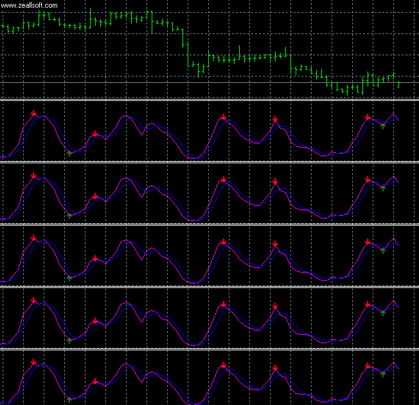Select rightmost green buy arrow in first indicator panel
The width and height of the screenshot is (419, 405).
[x=383, y=125]
